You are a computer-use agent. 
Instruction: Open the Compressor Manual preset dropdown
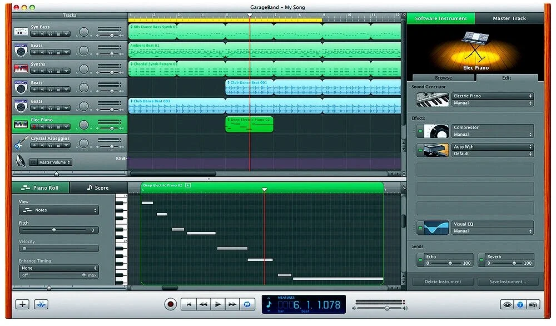492,135
